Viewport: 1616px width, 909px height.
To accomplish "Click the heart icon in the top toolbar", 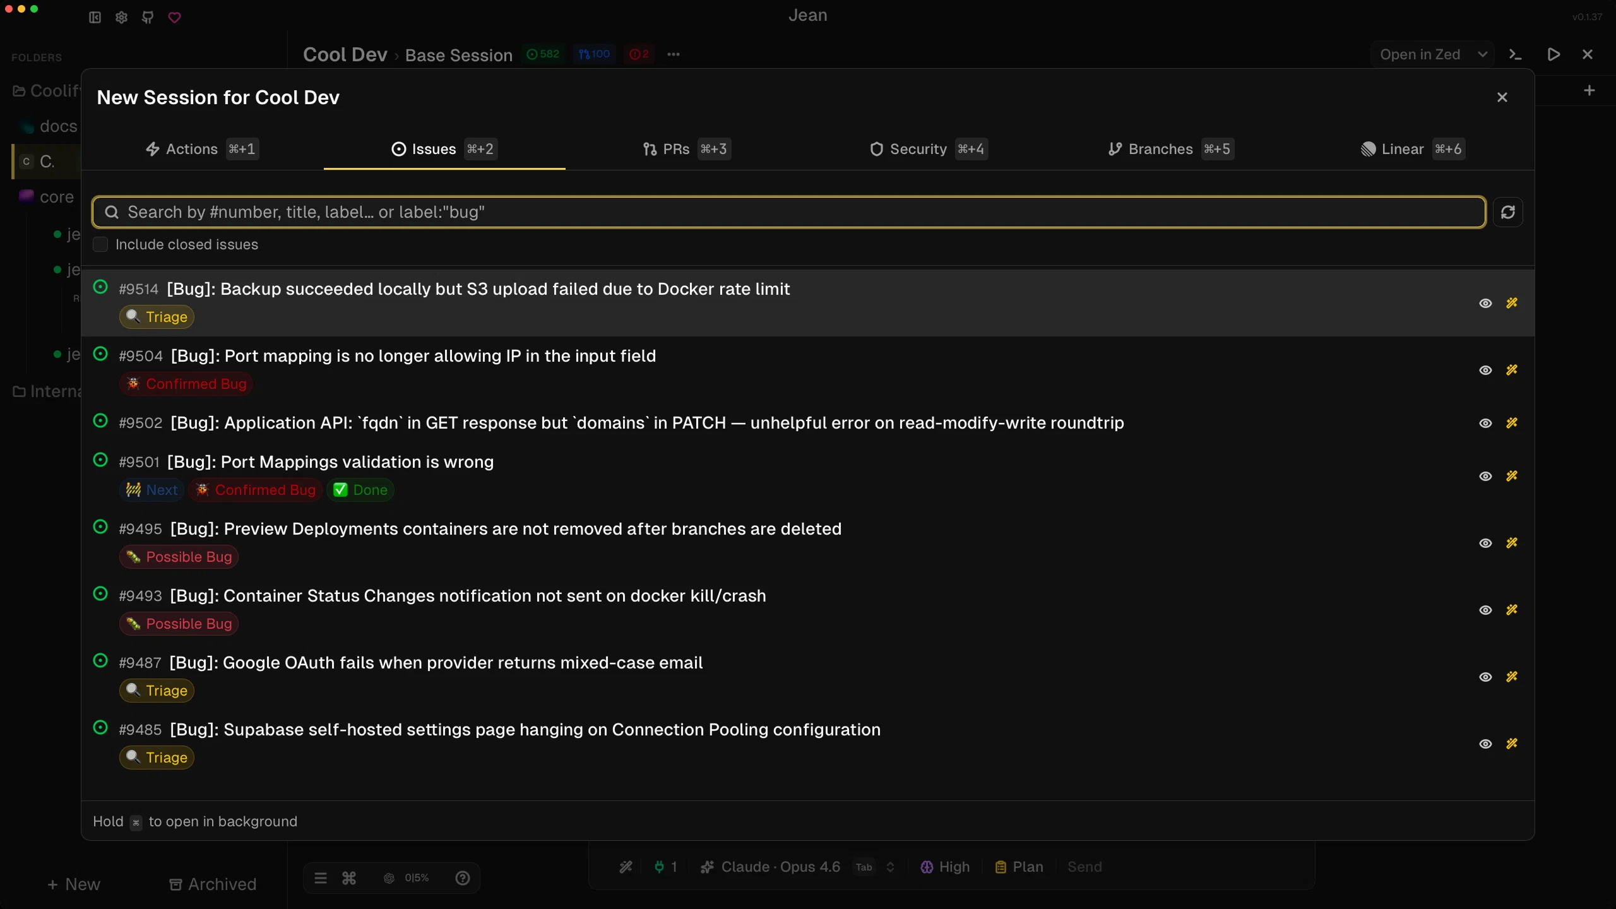I will click(175, 18).
